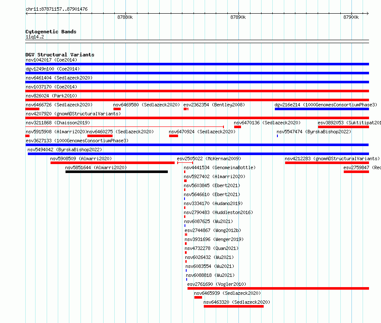Select esv2505022 (McKernan2009) label
Viewport: 381px width, 323px height.
tap(209, 159)
